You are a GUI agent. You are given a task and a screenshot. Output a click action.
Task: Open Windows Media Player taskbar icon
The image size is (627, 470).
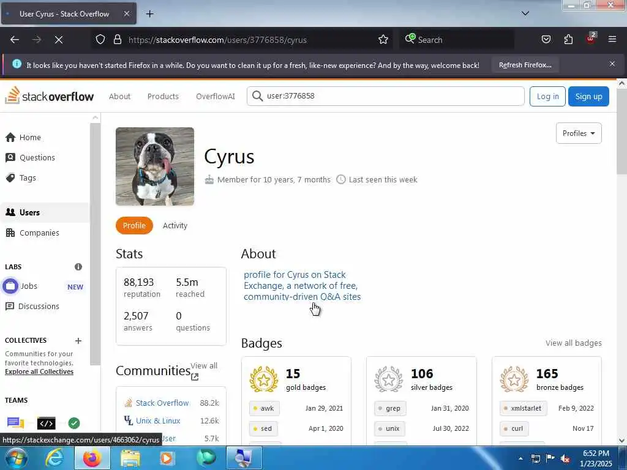coord(167,458)
